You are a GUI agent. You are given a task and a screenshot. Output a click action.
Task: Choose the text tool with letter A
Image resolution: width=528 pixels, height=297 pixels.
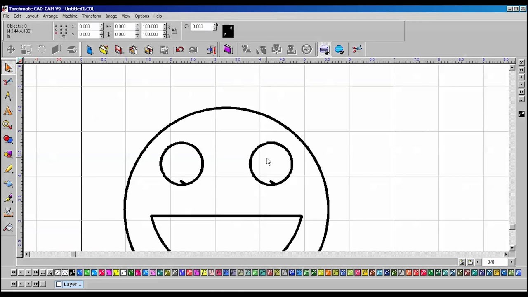(8, 111)
